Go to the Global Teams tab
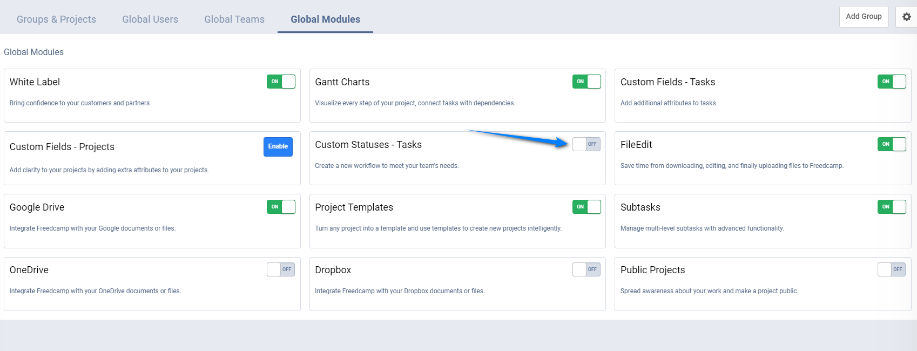Viewport: 917px width, 351px height. [x=234, y=19]
